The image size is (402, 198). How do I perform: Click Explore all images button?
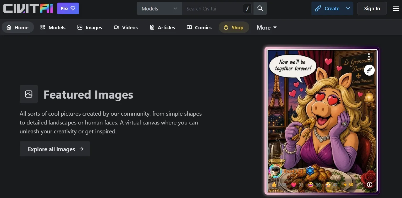pos(55,149)
